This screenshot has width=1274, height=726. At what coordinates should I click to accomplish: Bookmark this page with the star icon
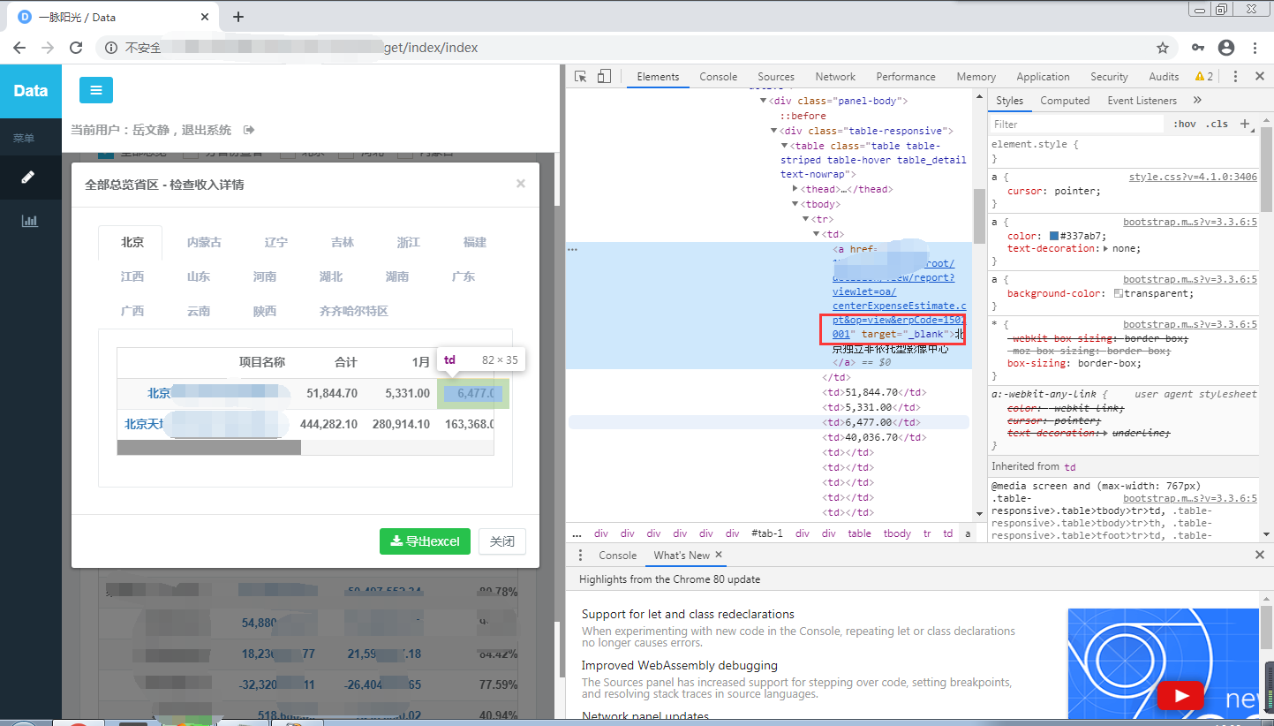pyautogui.click(x=1163, y=48)
